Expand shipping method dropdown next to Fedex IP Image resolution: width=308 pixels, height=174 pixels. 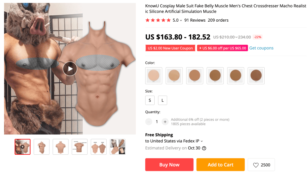[202, 141]
